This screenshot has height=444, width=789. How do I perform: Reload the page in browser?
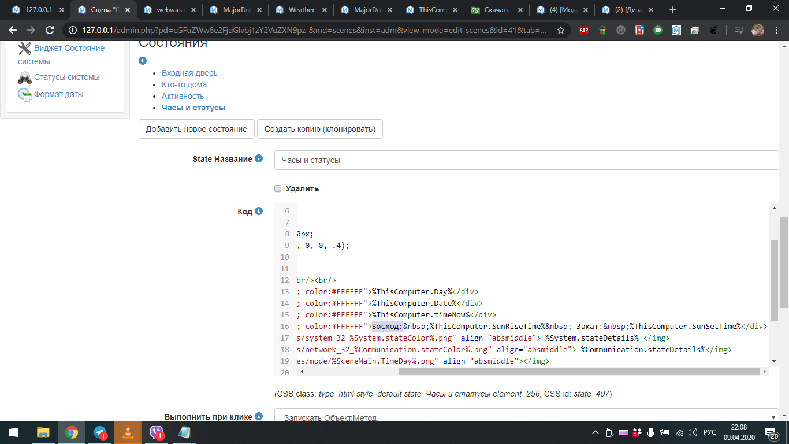tap(50, 31)
